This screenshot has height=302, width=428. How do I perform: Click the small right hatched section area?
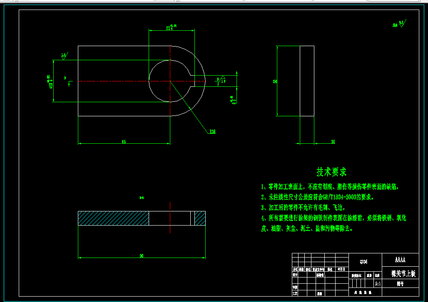200,218
